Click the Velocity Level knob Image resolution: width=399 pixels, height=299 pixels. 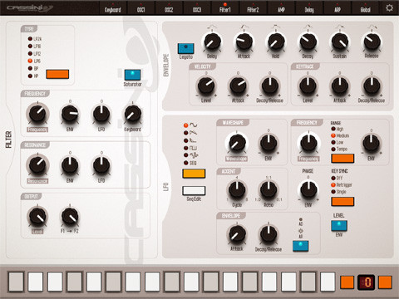[206, 86]
